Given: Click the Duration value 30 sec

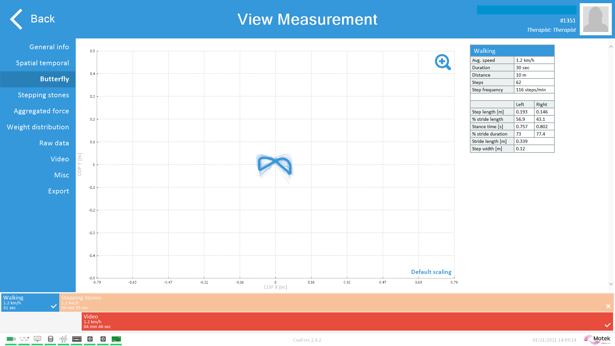Looking at the screenshot, I should coord(534,68).
